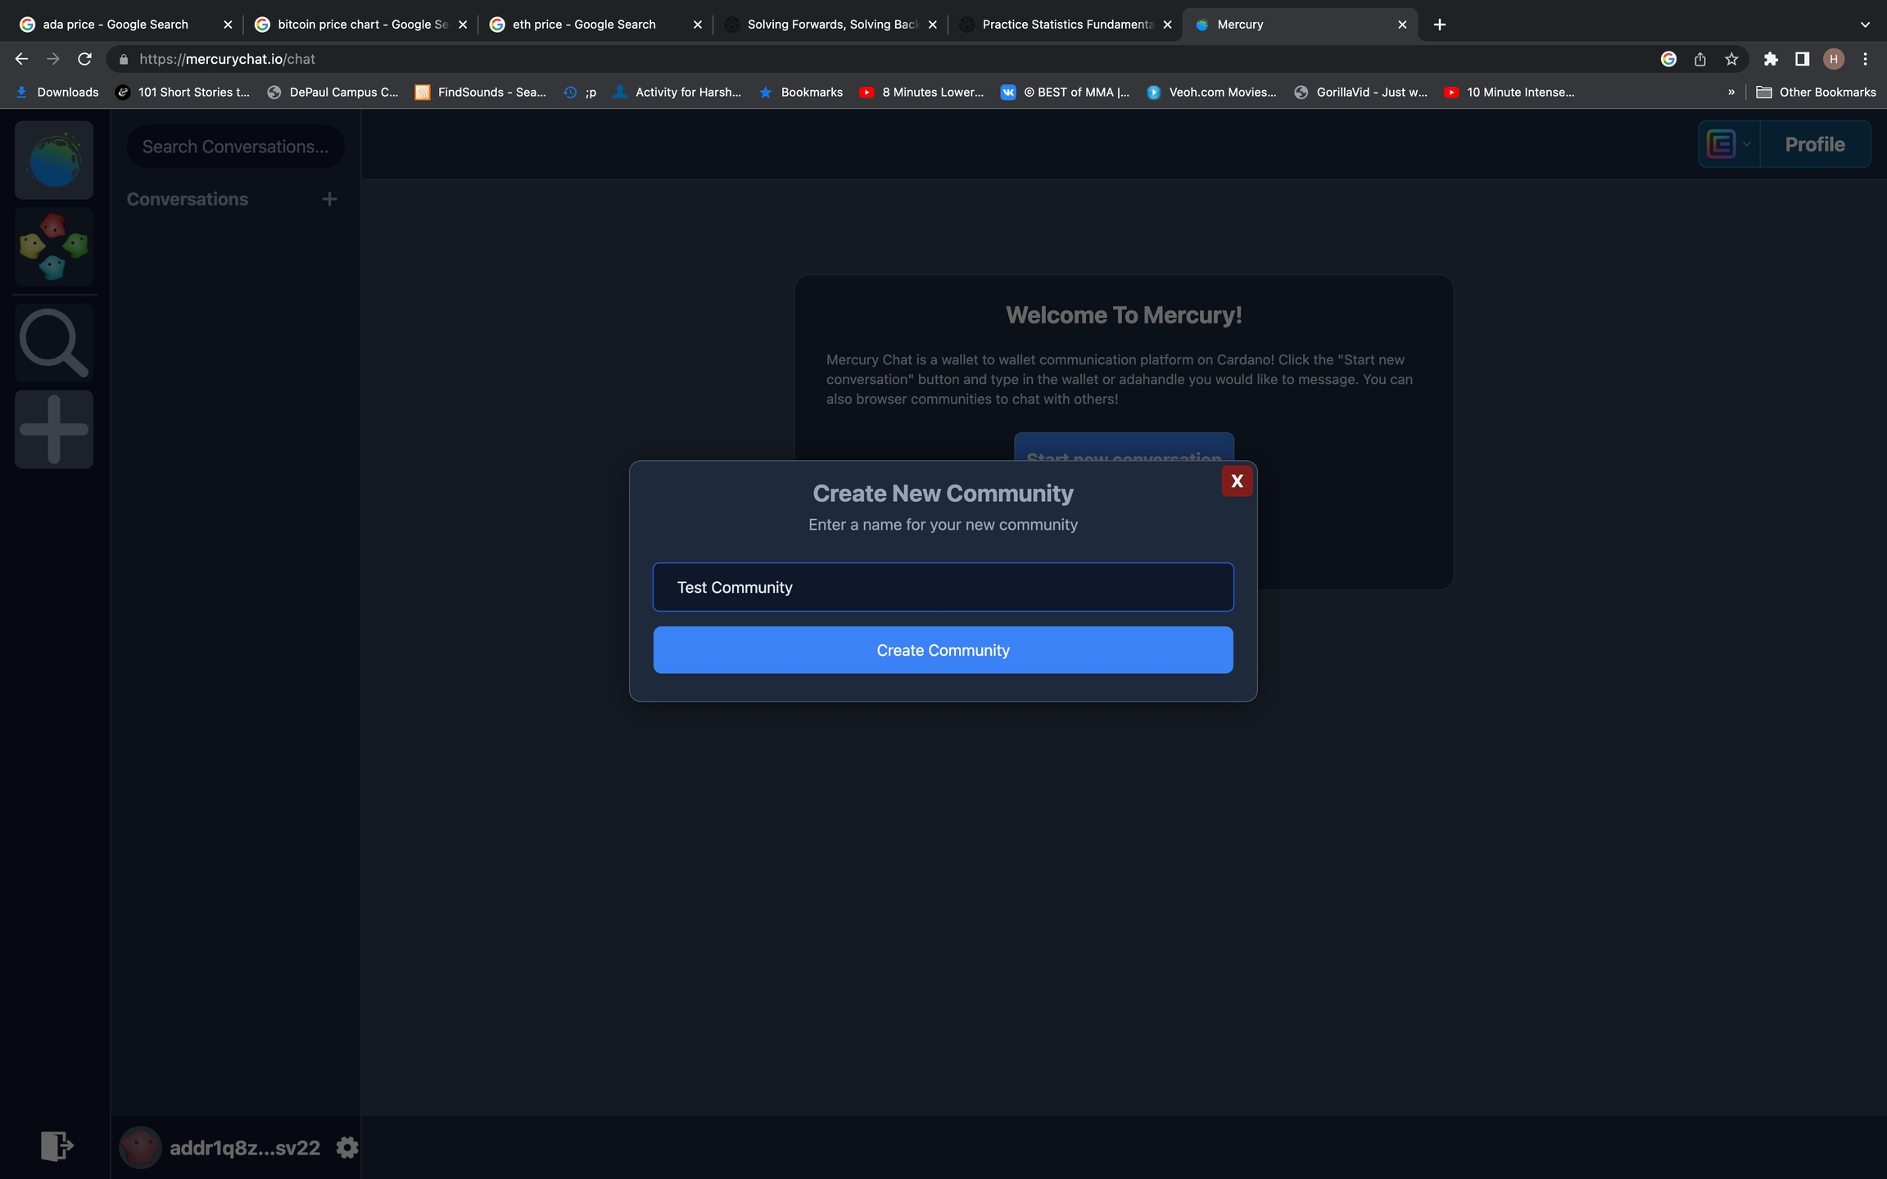The height and width of the screenshot is (1179, 1887).
Task: Click the Search Conversations field
Action: [235, 147]
